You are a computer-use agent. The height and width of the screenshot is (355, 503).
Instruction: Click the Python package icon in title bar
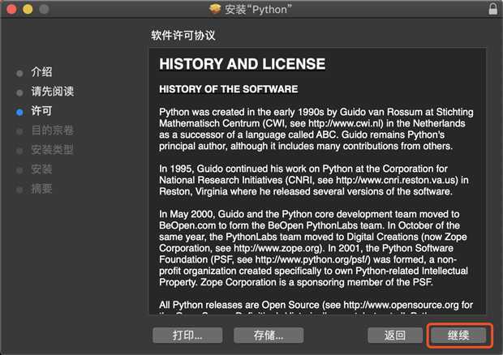215,9
